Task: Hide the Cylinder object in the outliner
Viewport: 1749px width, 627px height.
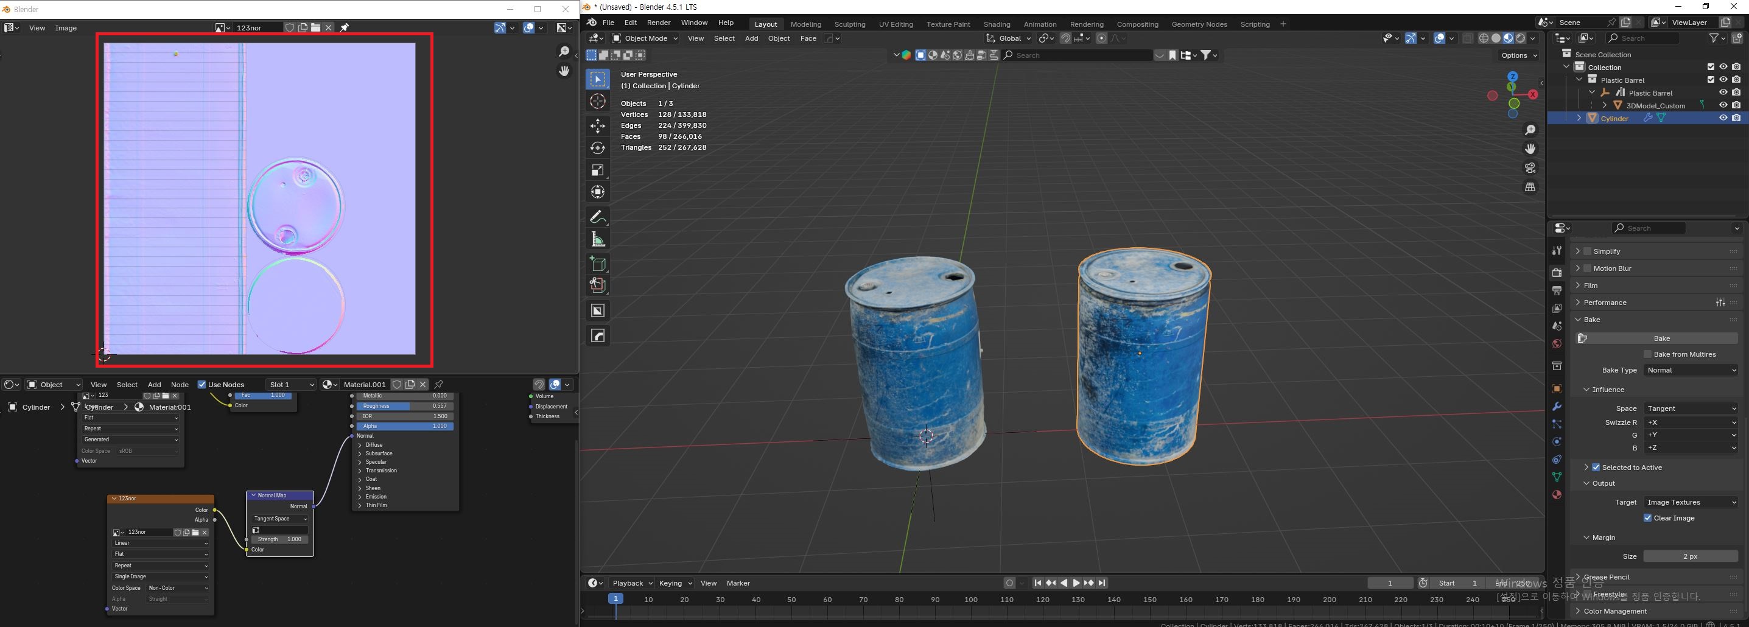Action: pos(1723,118)
